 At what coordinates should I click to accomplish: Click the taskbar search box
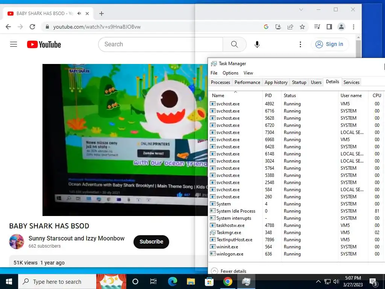[57, 281]
